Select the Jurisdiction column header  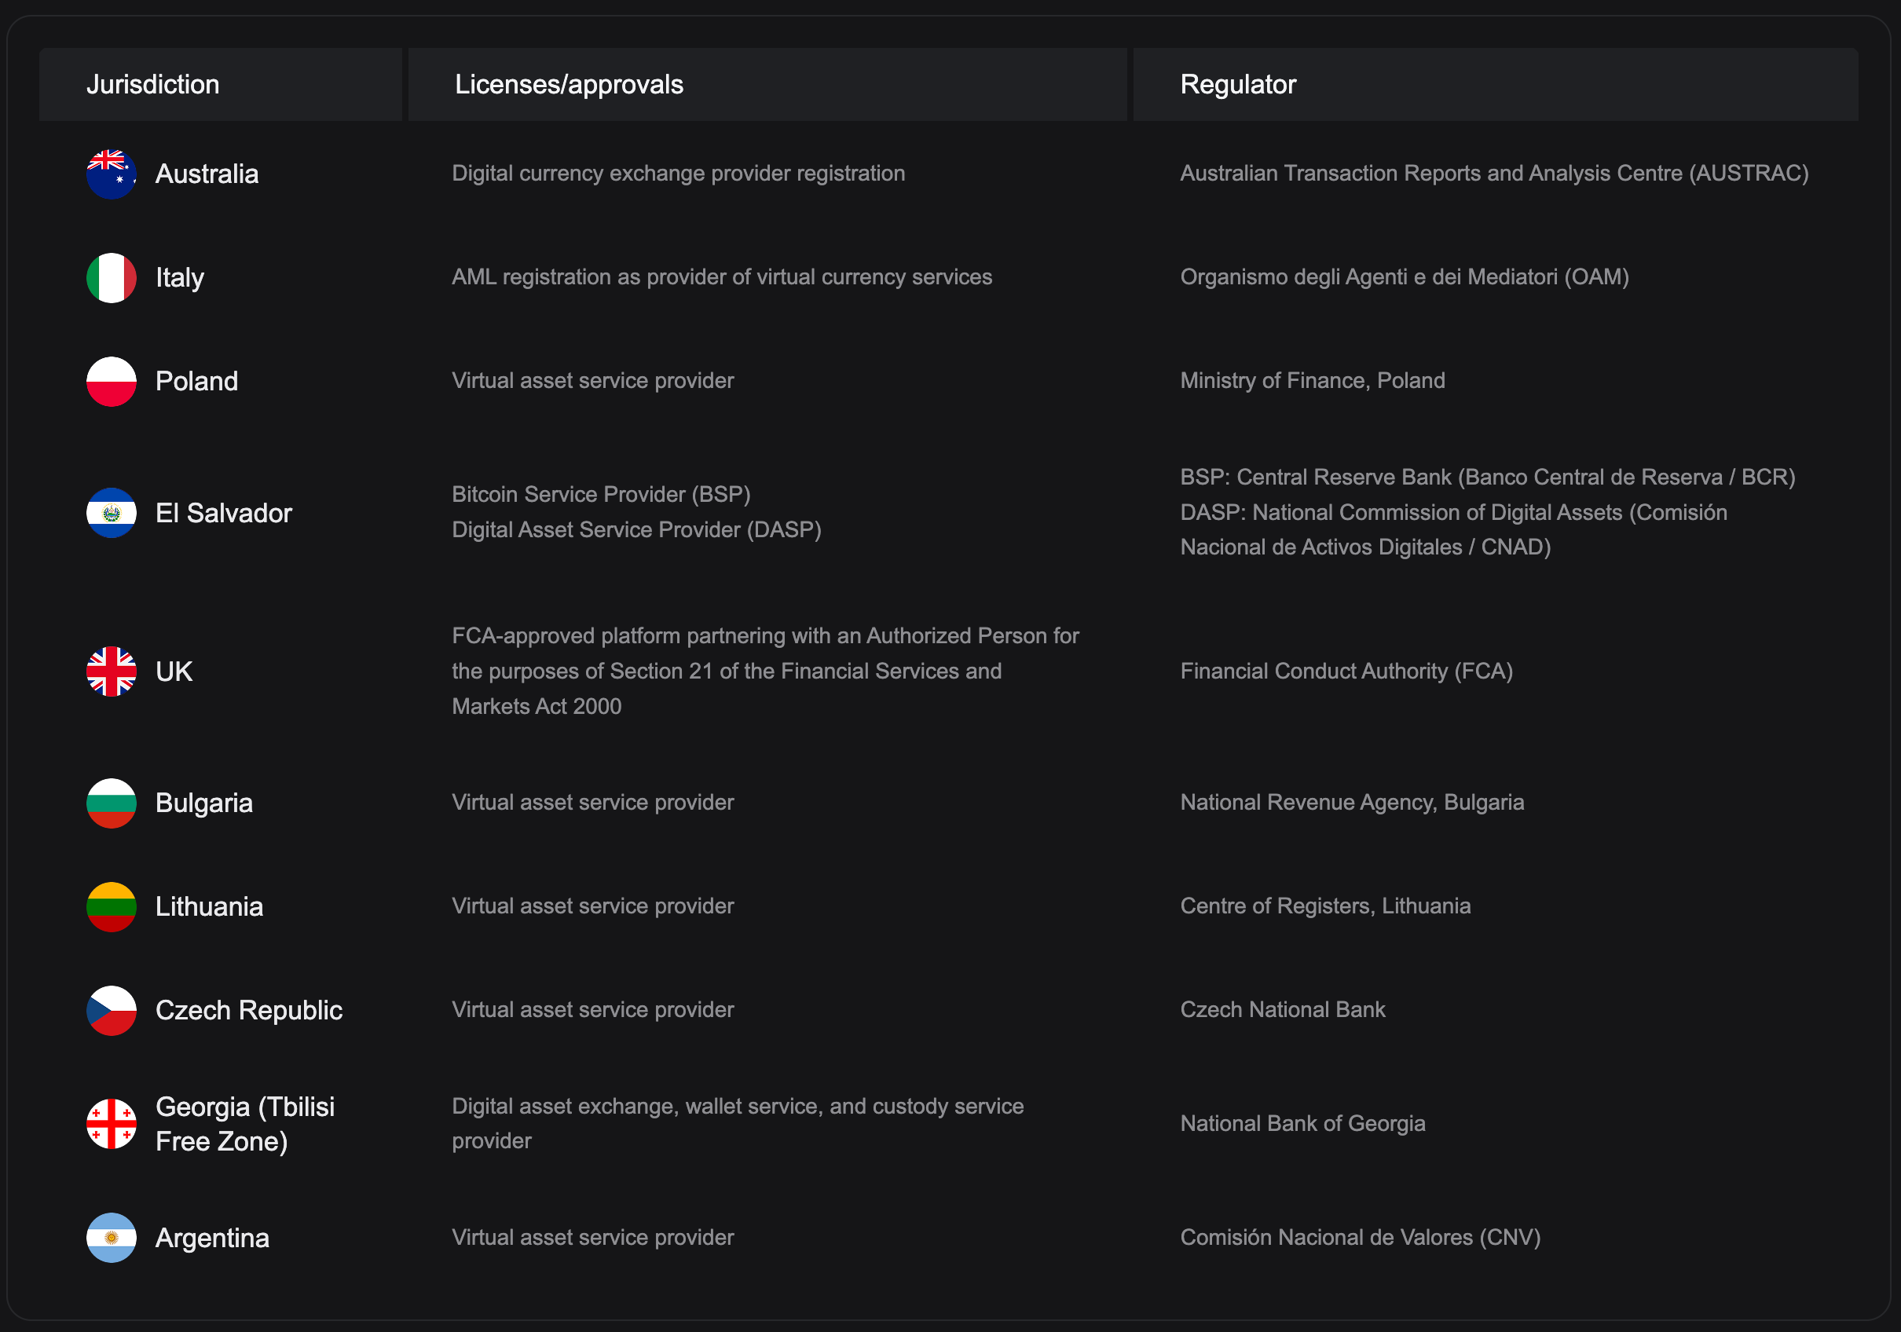(x=153, y=85)
